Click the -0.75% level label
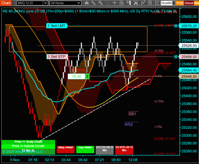Screen dimensions: 199x164 point(159,101)
